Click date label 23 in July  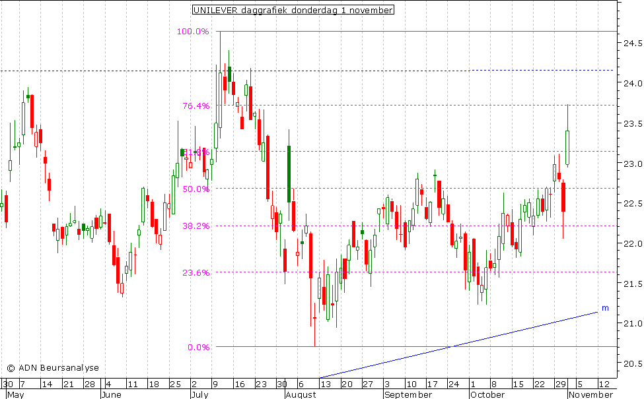point(261,384)
